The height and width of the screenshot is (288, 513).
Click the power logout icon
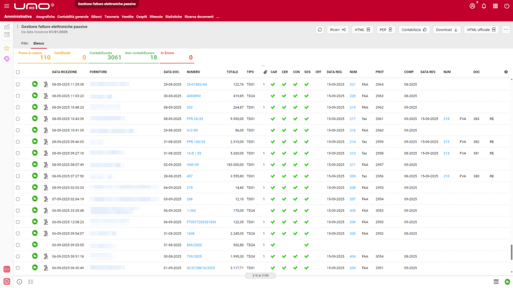pyautogui.click(x=507, y=6)
